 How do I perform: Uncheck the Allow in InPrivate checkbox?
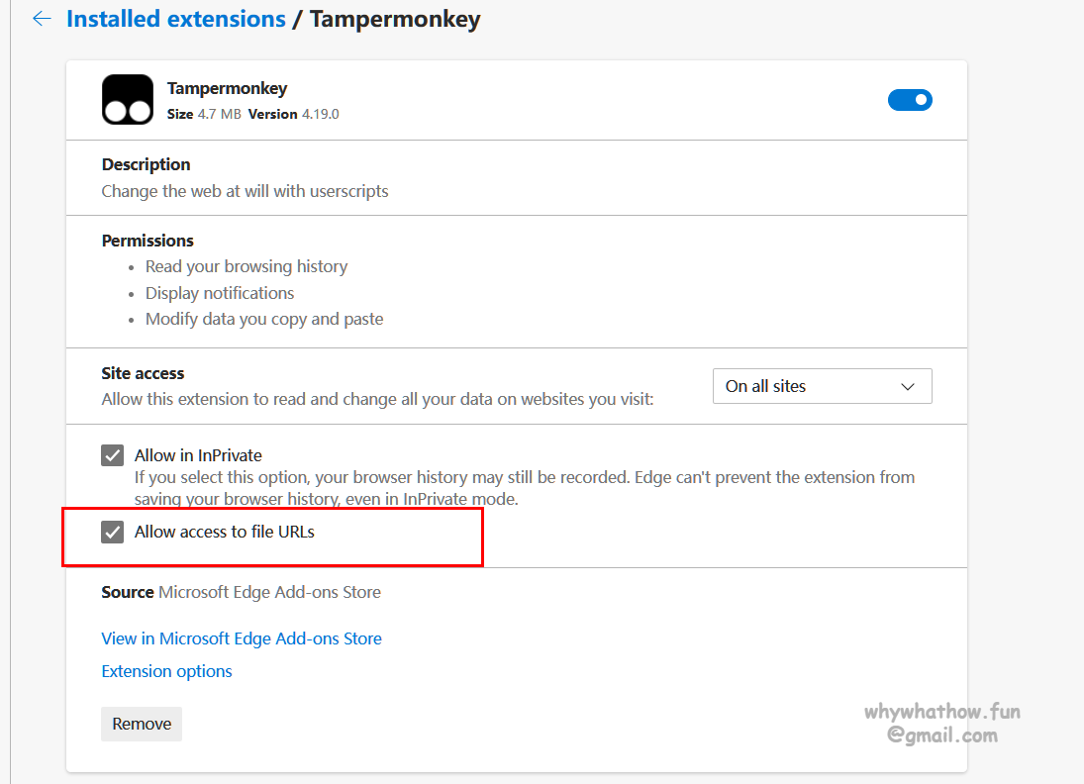coord(113,455)
